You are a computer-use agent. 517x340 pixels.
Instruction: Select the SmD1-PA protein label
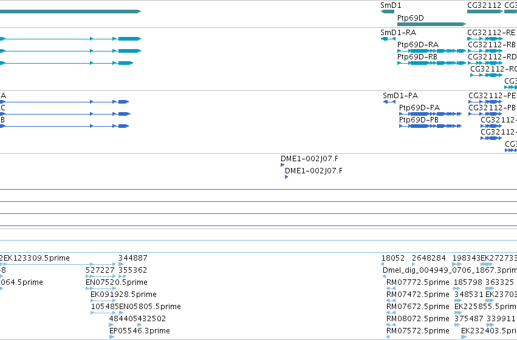(x=400, y=96)
